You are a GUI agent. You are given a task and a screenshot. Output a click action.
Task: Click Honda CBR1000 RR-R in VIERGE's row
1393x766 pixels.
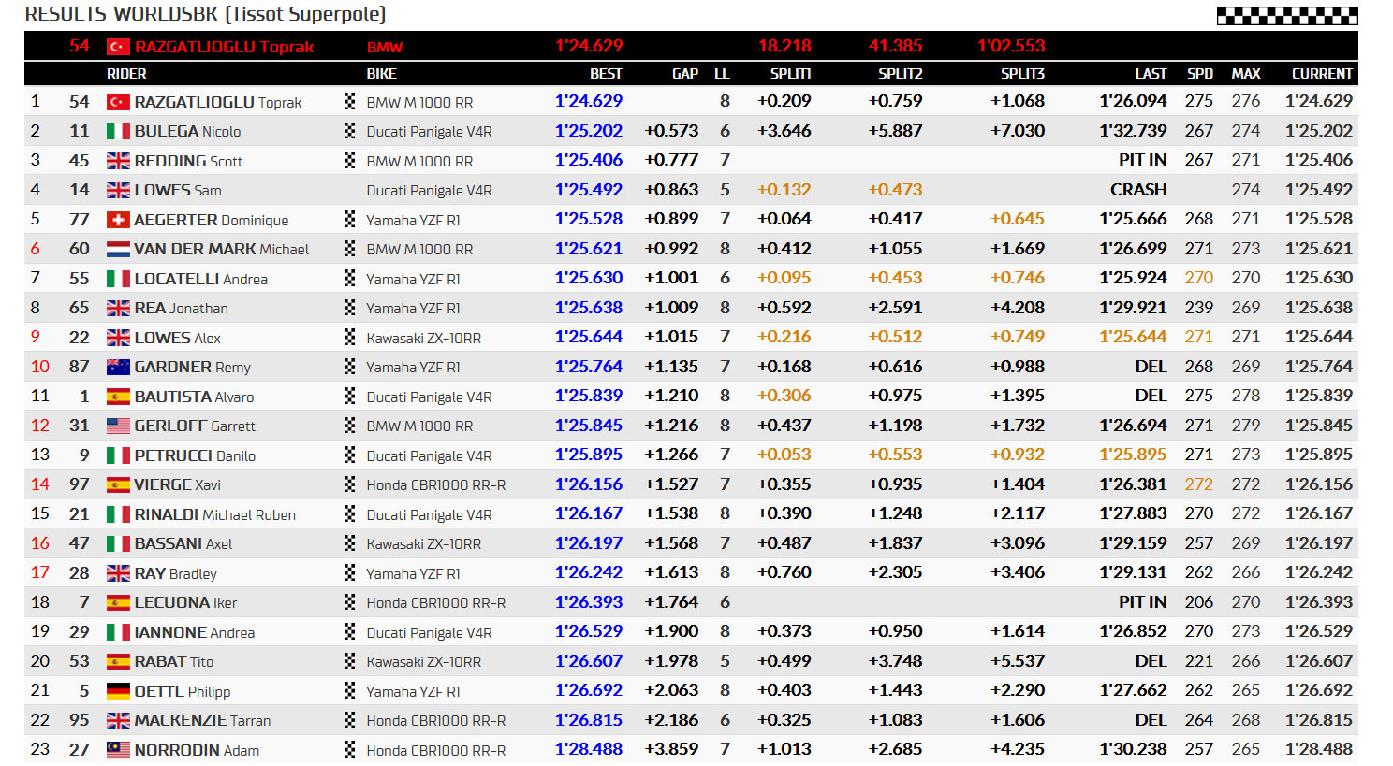point(436,484)
